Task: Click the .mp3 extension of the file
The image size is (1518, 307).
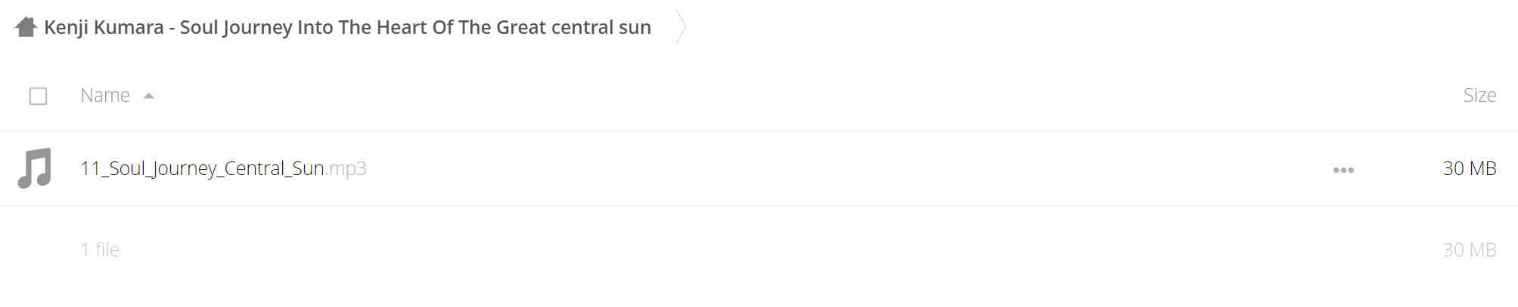Action: pos(346,169)
